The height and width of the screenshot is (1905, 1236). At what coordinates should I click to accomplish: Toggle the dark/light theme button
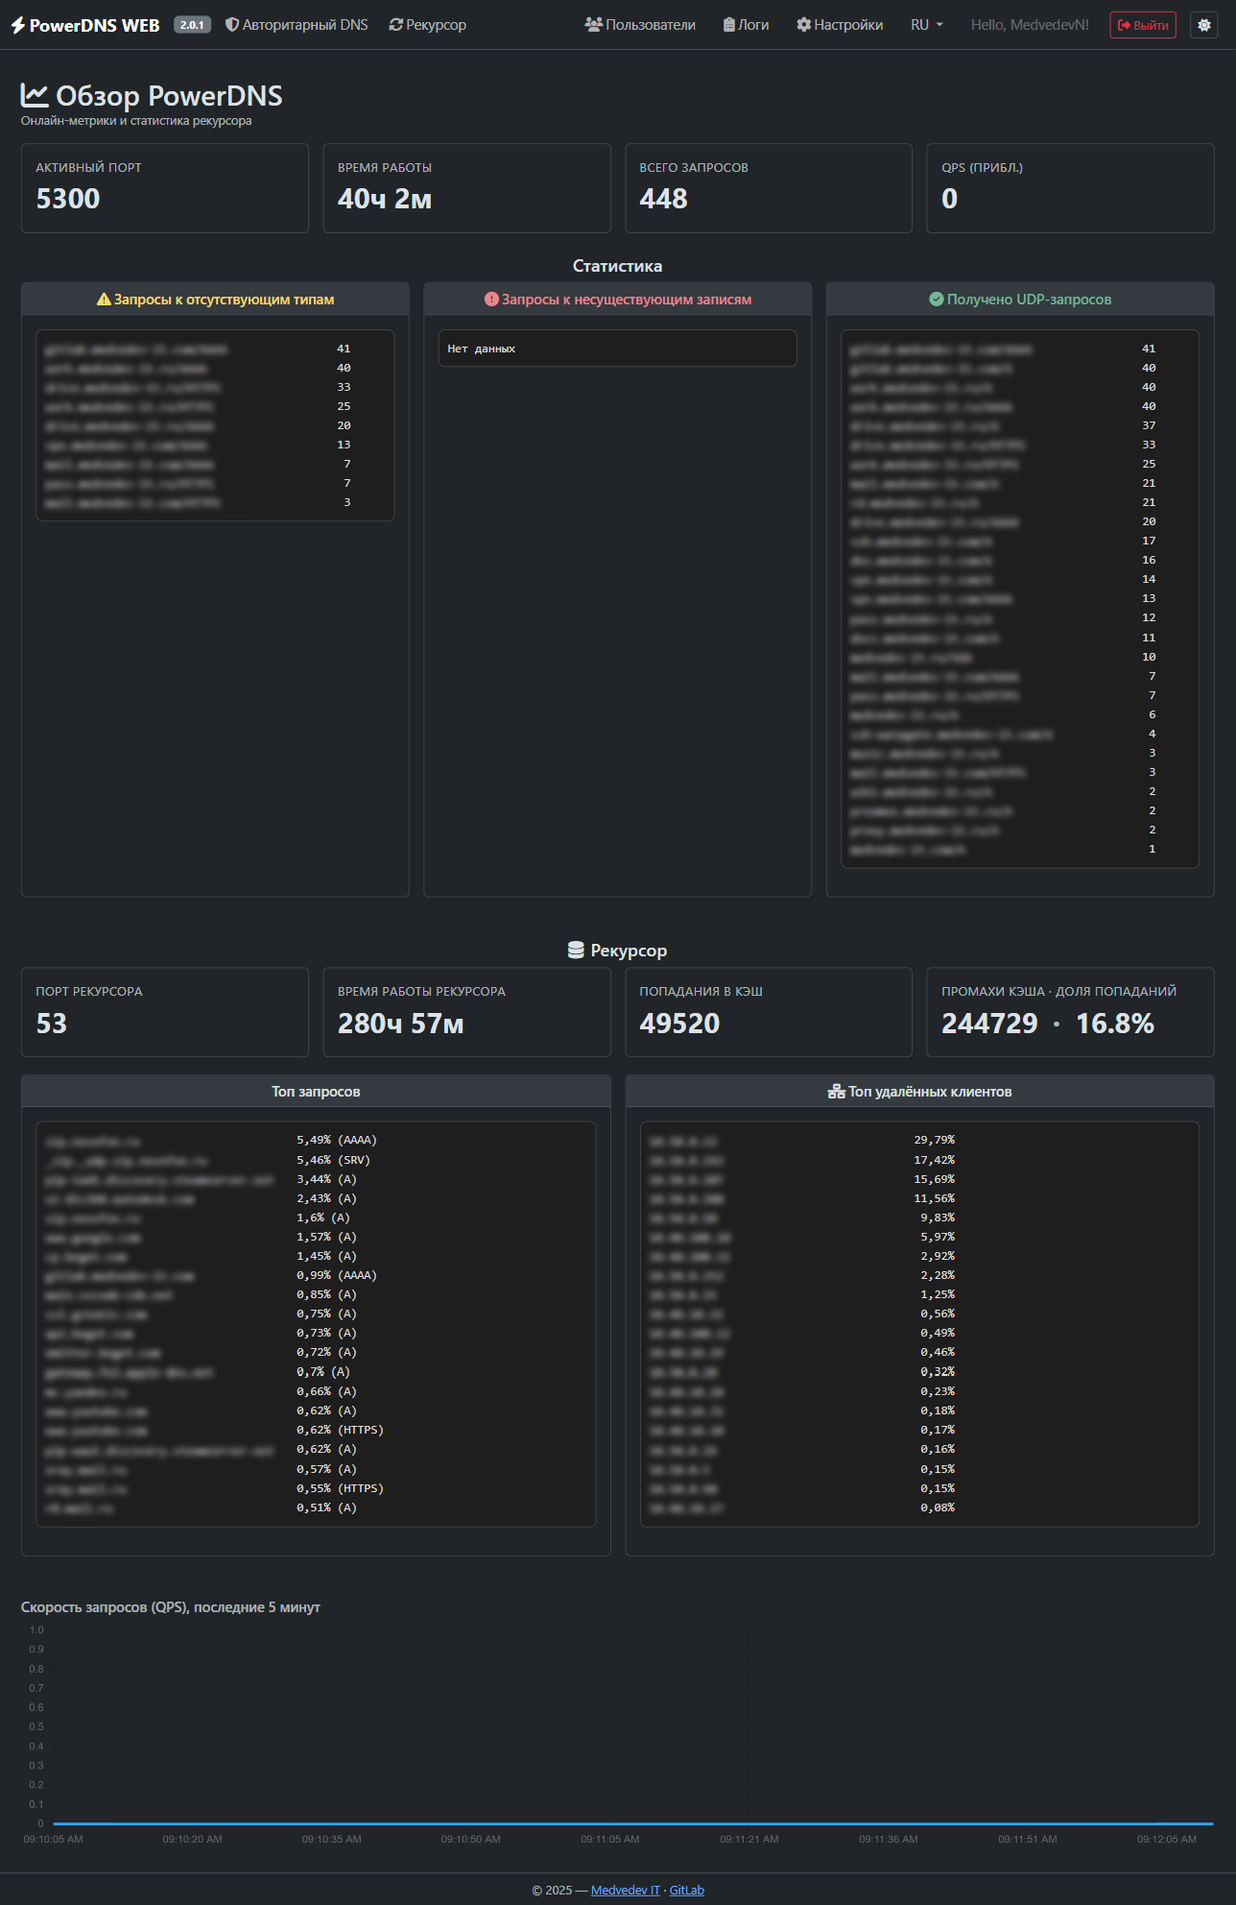(x=1203, y=25)
